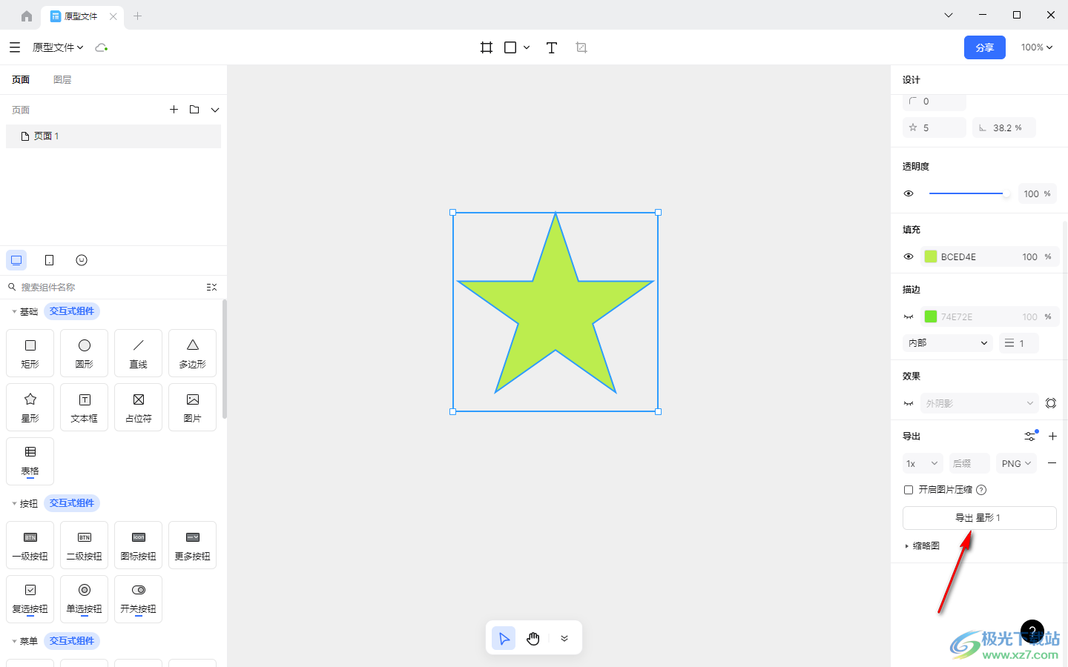Toggle fill BCED4E visibility eye
This screenshot has width=1068, height=667.
tap(909, 256)
